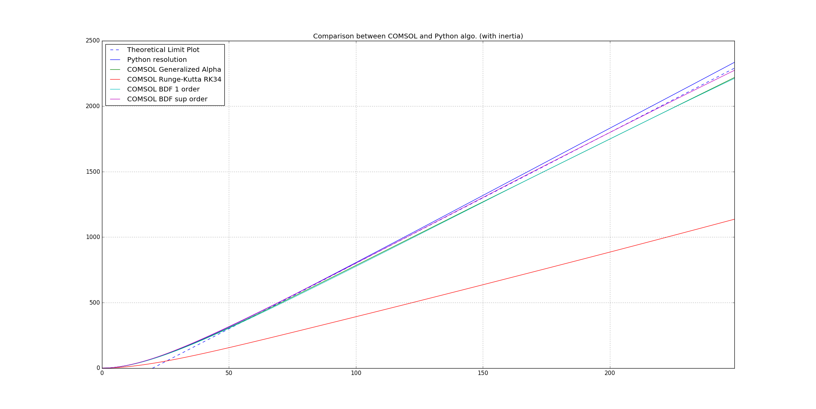Select the 'COMSOL Runge-Kutta RK34' legend label
Screen dimensions: 816x409
point(174,79)
